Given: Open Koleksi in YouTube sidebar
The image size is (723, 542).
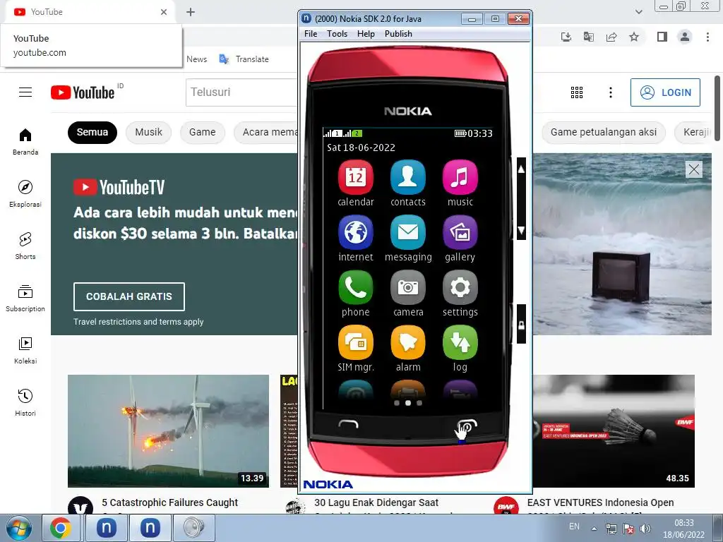Looking at the screenshot, I should [25, 350].
